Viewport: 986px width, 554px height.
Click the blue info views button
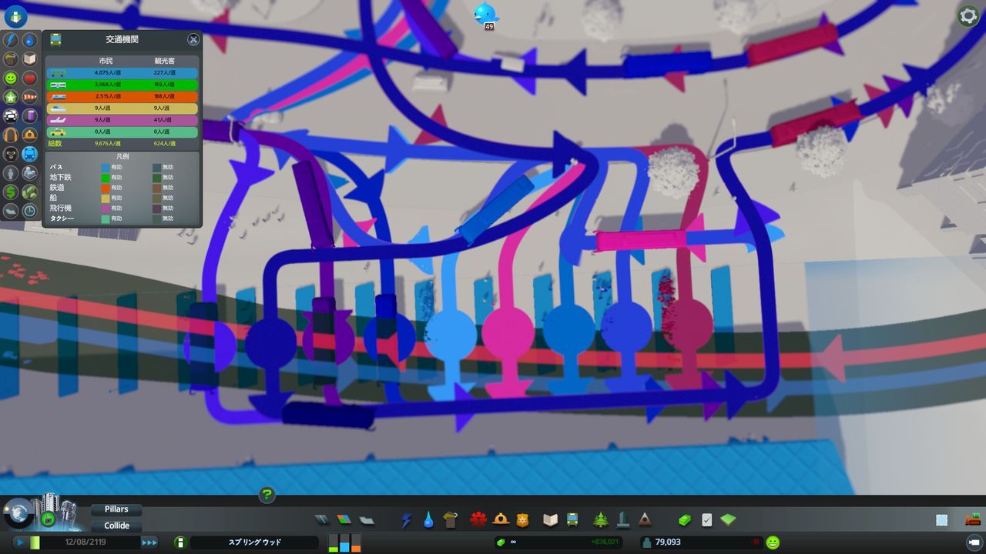click(15, 16)
